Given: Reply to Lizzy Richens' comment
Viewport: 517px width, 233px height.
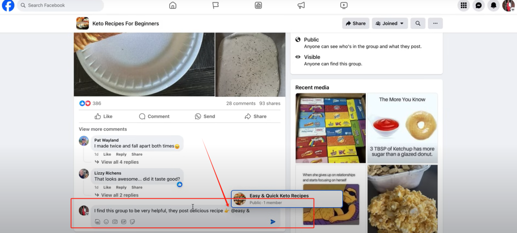Looking at the screenshot, I should [121, 187].
